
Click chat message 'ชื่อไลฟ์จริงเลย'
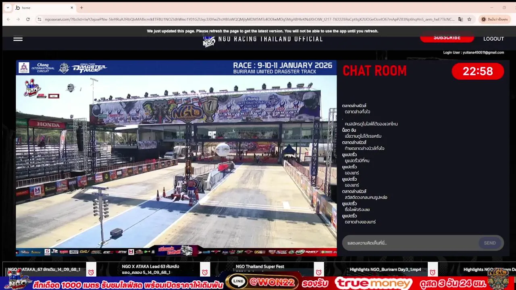(x=357, y=210)
